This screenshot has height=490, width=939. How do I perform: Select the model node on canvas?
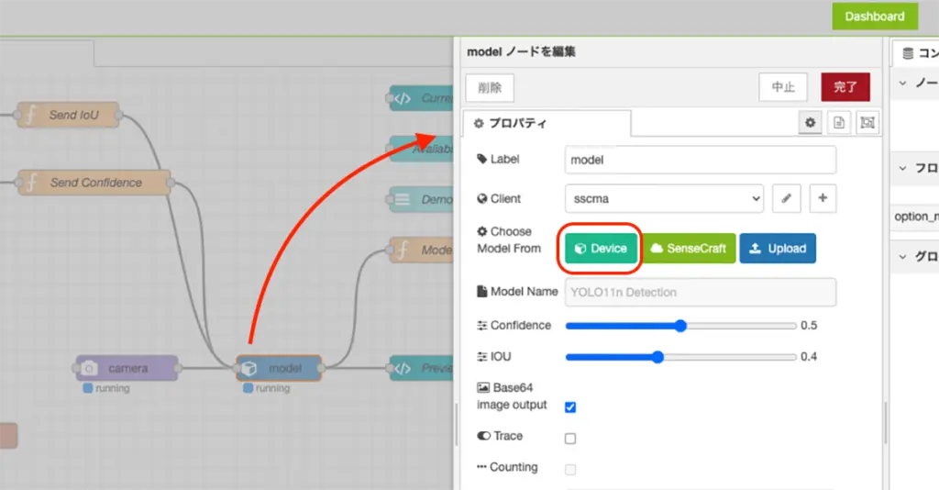[x=279, y=368]
